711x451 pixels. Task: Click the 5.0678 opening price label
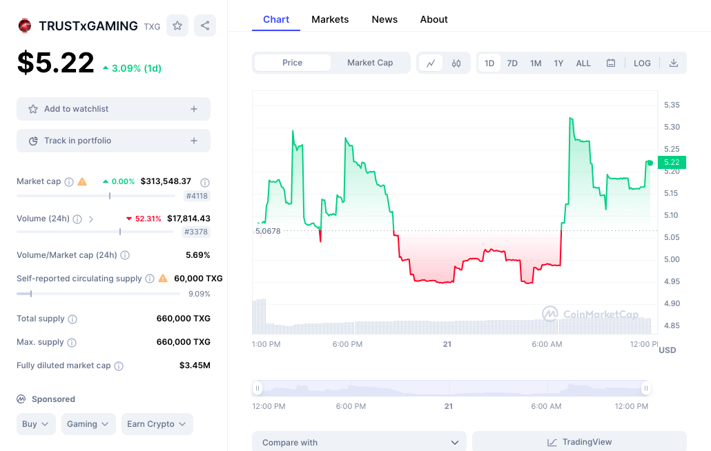(268, 231)
